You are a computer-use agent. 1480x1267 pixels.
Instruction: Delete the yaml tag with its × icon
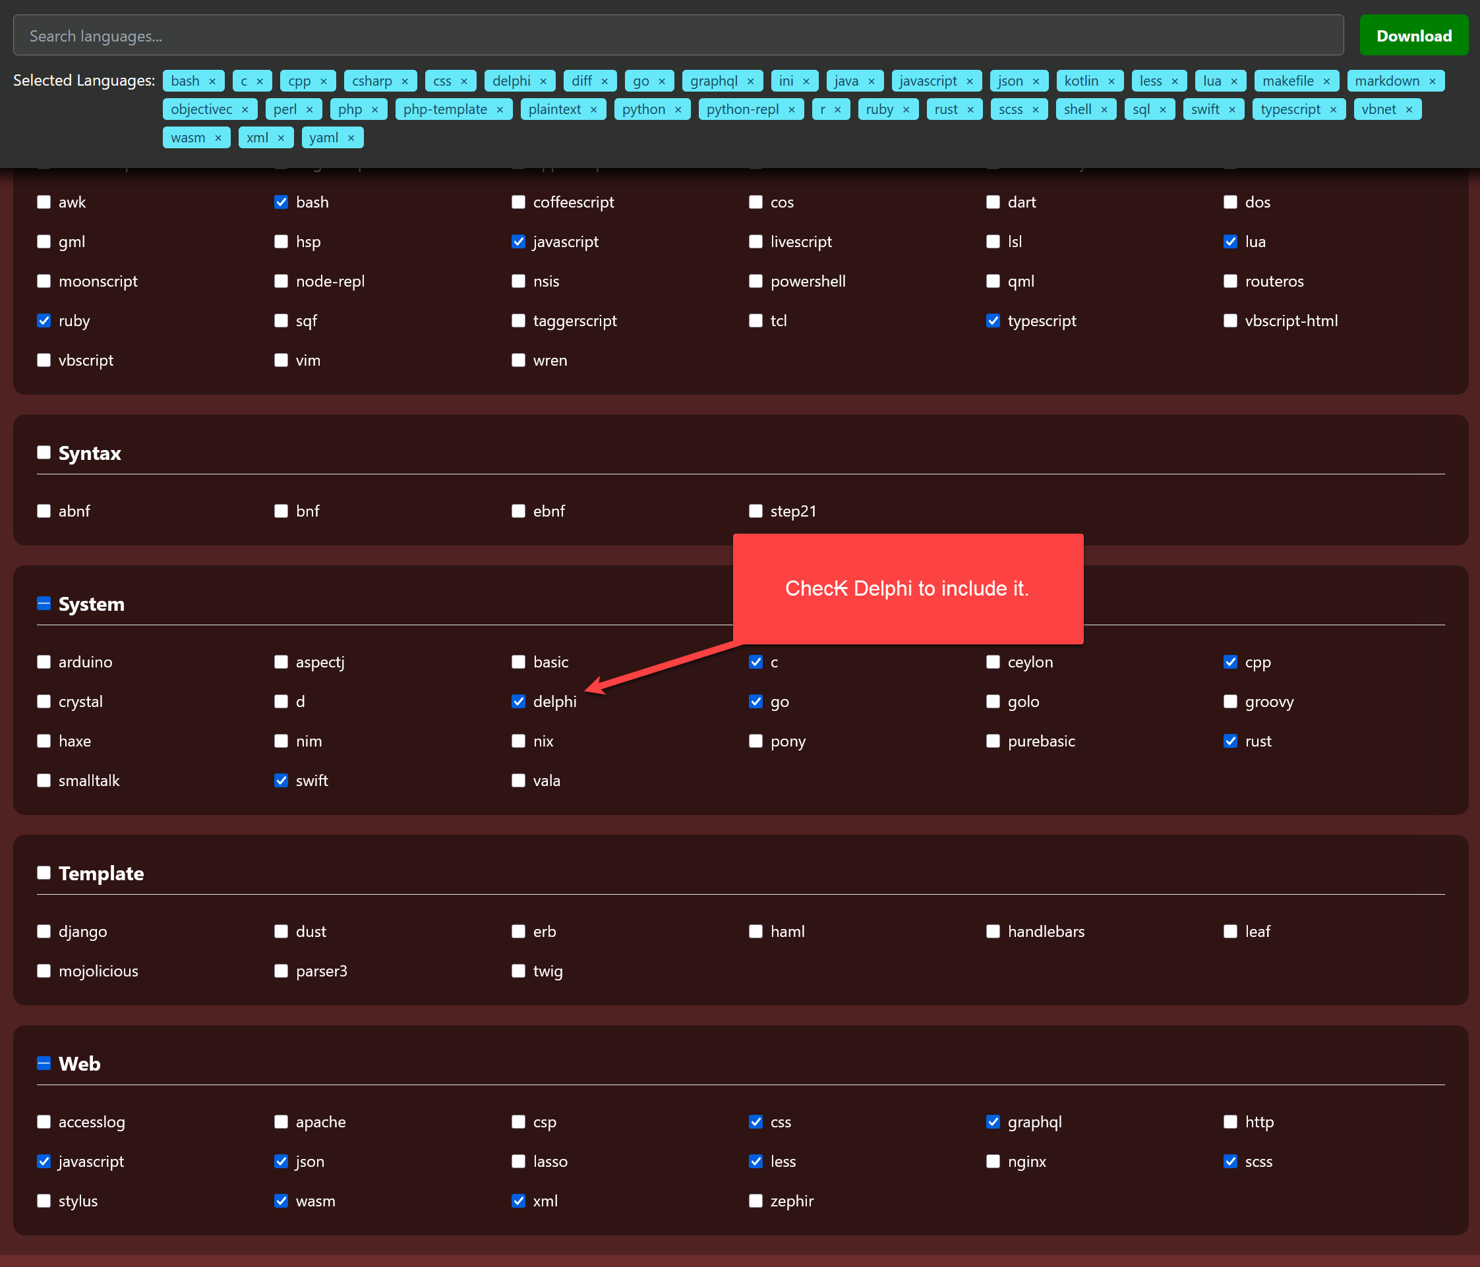click(351, 138)
